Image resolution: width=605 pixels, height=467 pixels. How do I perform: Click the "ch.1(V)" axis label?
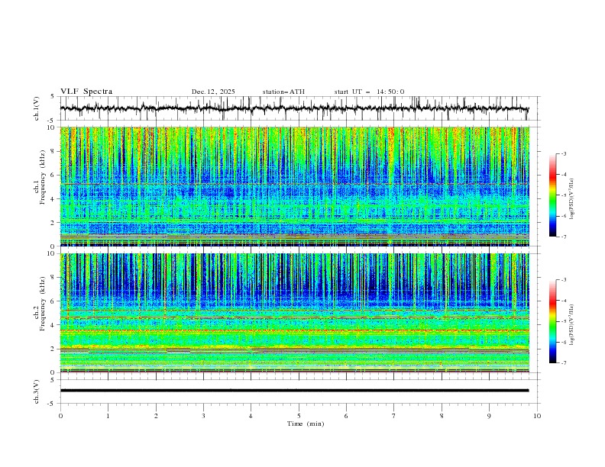(37, 108)
